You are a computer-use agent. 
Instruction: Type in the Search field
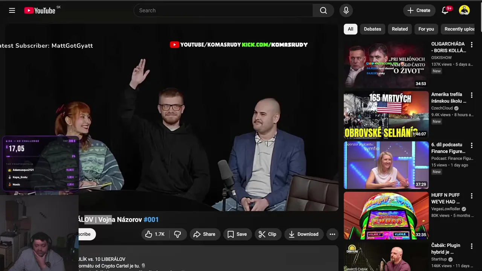pyautogui.click(x=223, y=11)
